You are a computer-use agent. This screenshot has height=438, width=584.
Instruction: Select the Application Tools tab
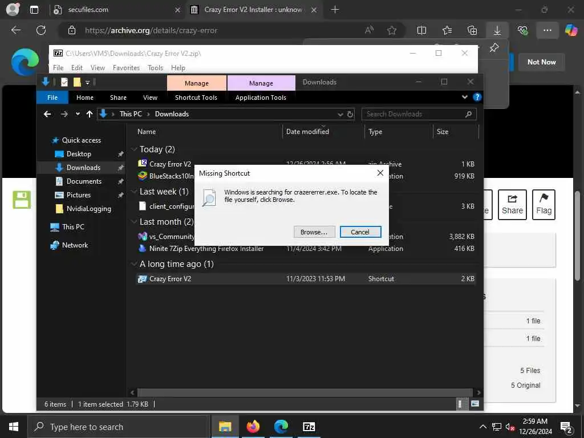coord(261,97)
